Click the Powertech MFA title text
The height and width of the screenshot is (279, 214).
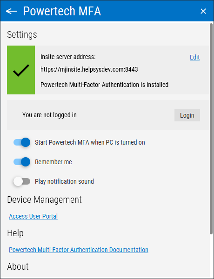click(x=62, y=11)
